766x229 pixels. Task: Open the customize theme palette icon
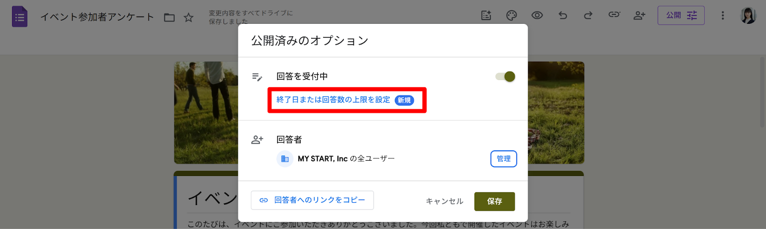pos(511,16)
